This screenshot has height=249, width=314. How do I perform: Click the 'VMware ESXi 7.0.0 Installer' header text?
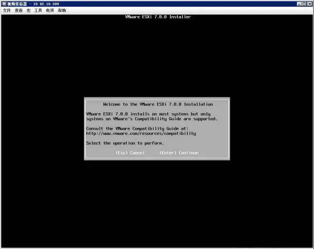click(x=158, y=17)
